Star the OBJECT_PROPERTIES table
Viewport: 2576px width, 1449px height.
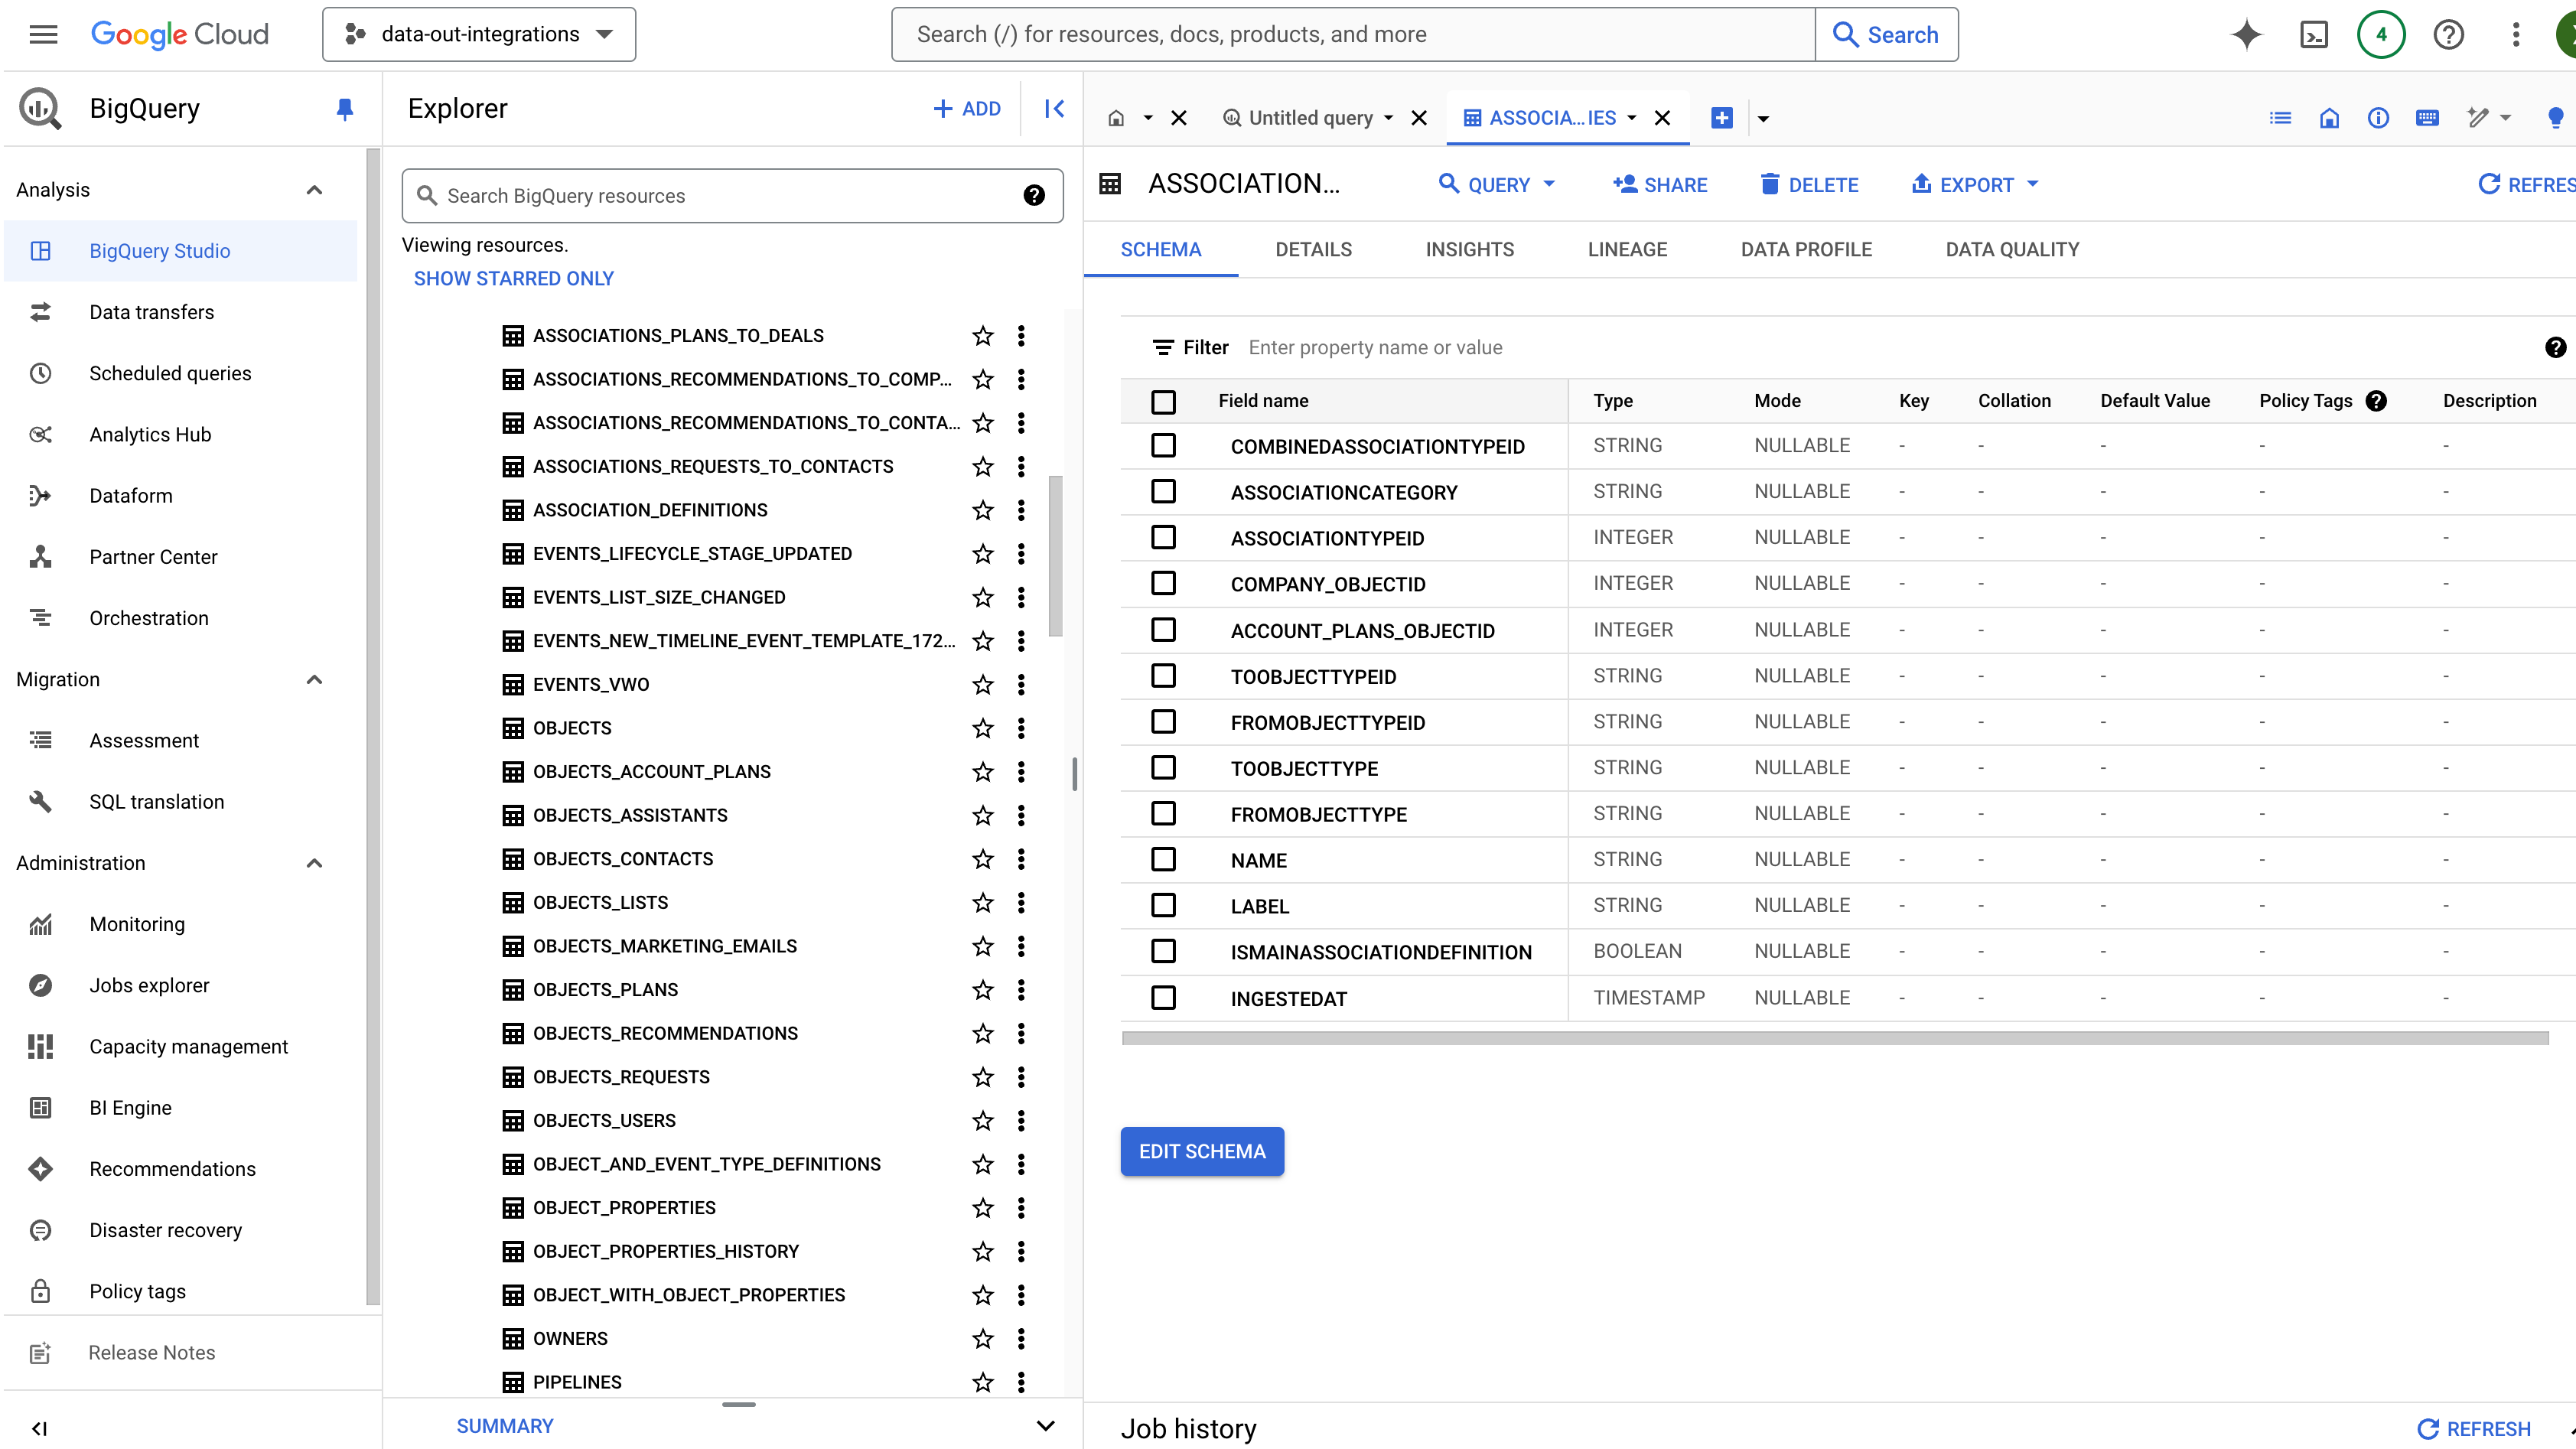point(983,1208)
